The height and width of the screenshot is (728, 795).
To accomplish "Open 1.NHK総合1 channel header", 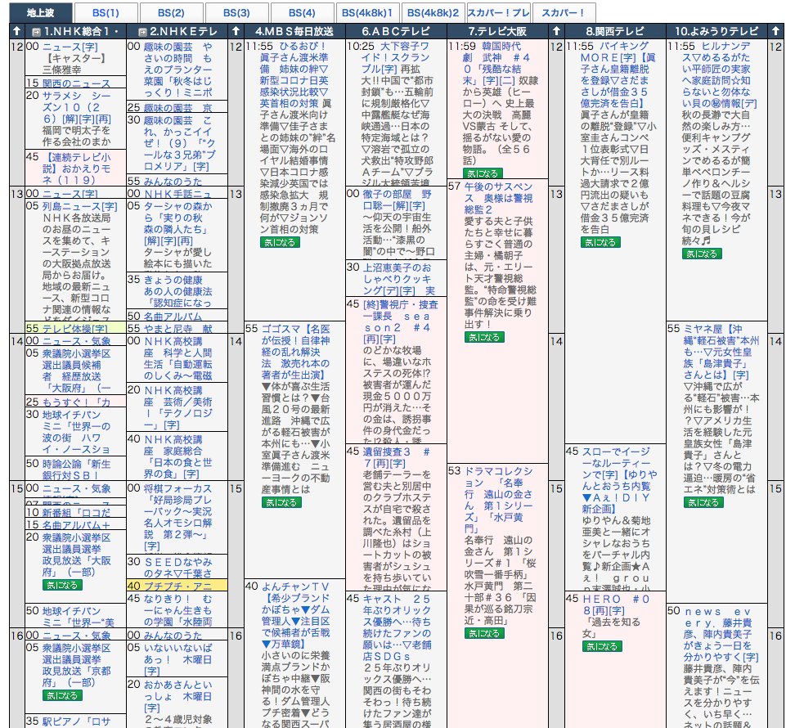I will click(x=81, y=31).
